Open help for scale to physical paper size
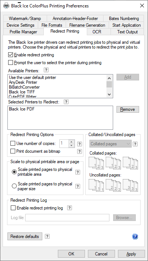The width and height of the screenshot is (148, 261). pos(78,186)
